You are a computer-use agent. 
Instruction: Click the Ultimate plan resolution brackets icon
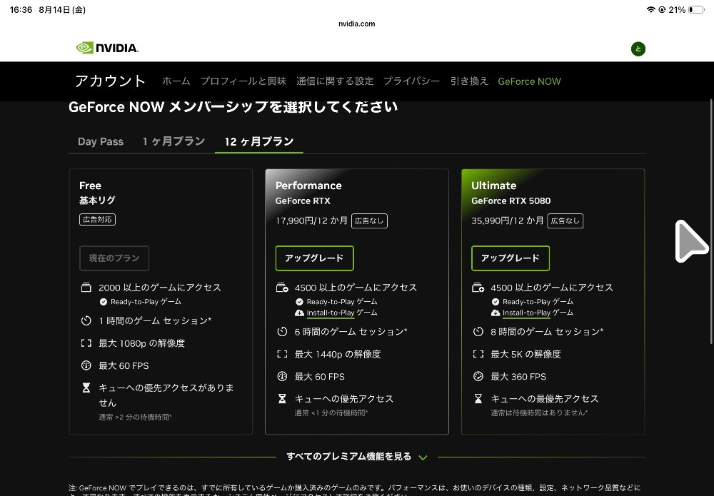coord(478,354)
